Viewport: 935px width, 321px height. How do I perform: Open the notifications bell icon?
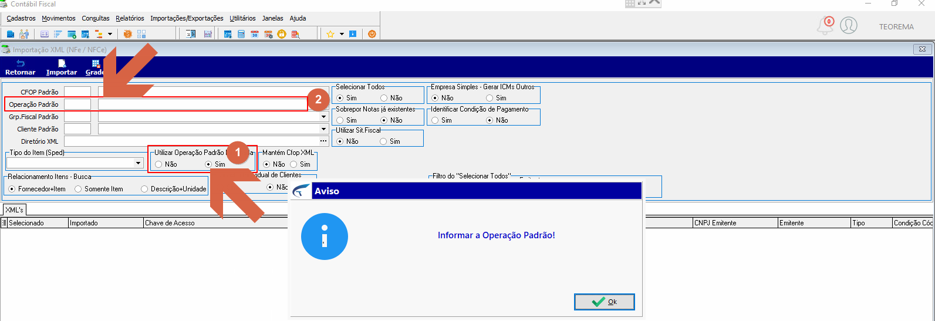point(825,25)
